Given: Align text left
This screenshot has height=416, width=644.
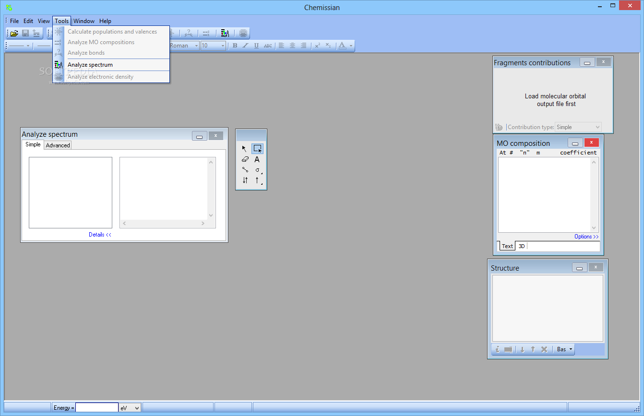Looking at the screenshot, I should point(281,46).
